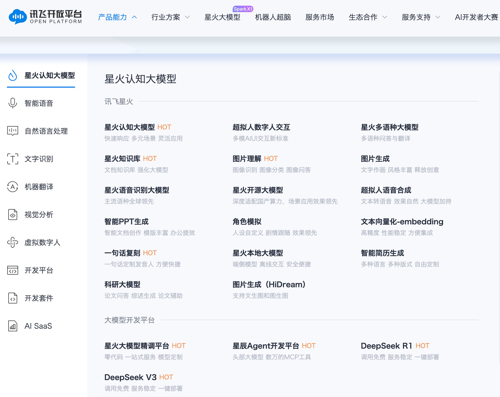Open the 智能PPT生成 link
The height and width of the screenshot is (397, 500).
coord(127,221)
